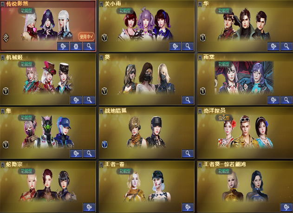Select the 王者葵-惊若翩鸿 character card
The width and height of the screenshot is (293, 213).
[245, 186]
